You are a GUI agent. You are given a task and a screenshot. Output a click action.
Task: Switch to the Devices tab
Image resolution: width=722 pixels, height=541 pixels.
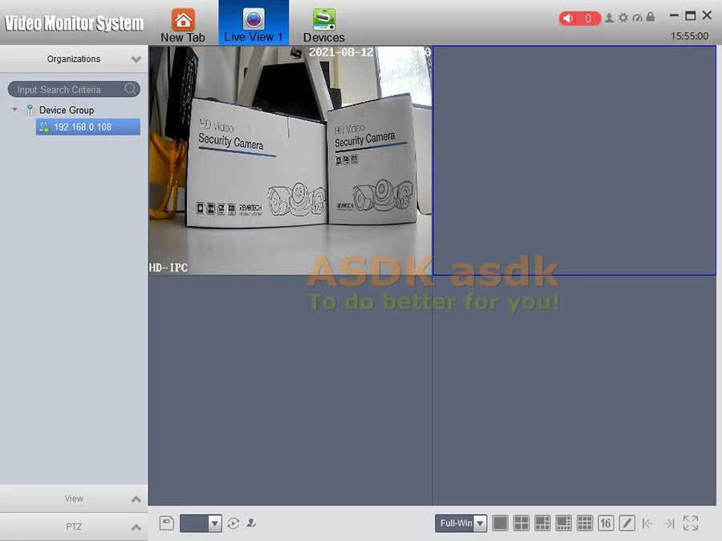(323, 26)
